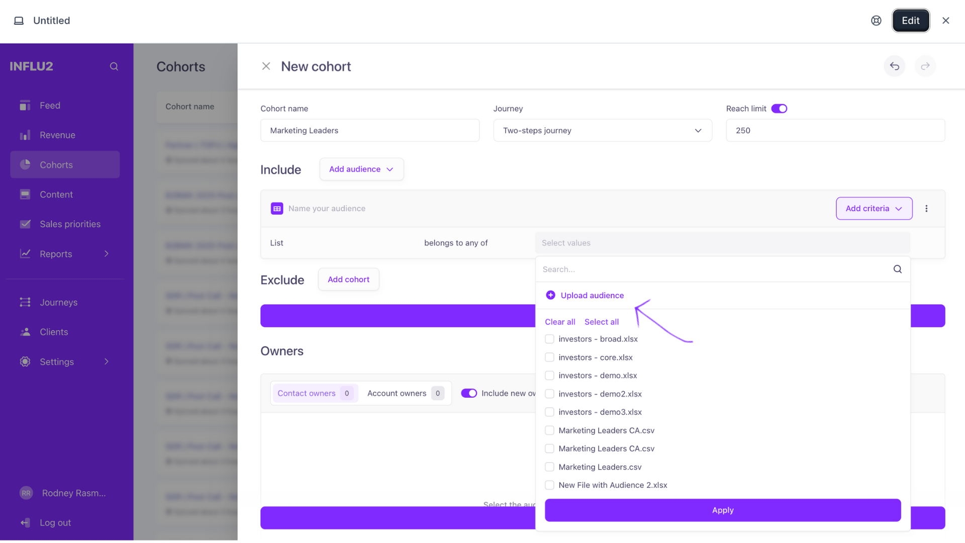Click the Log out label
Screen dimensions: 965x543
55,522
